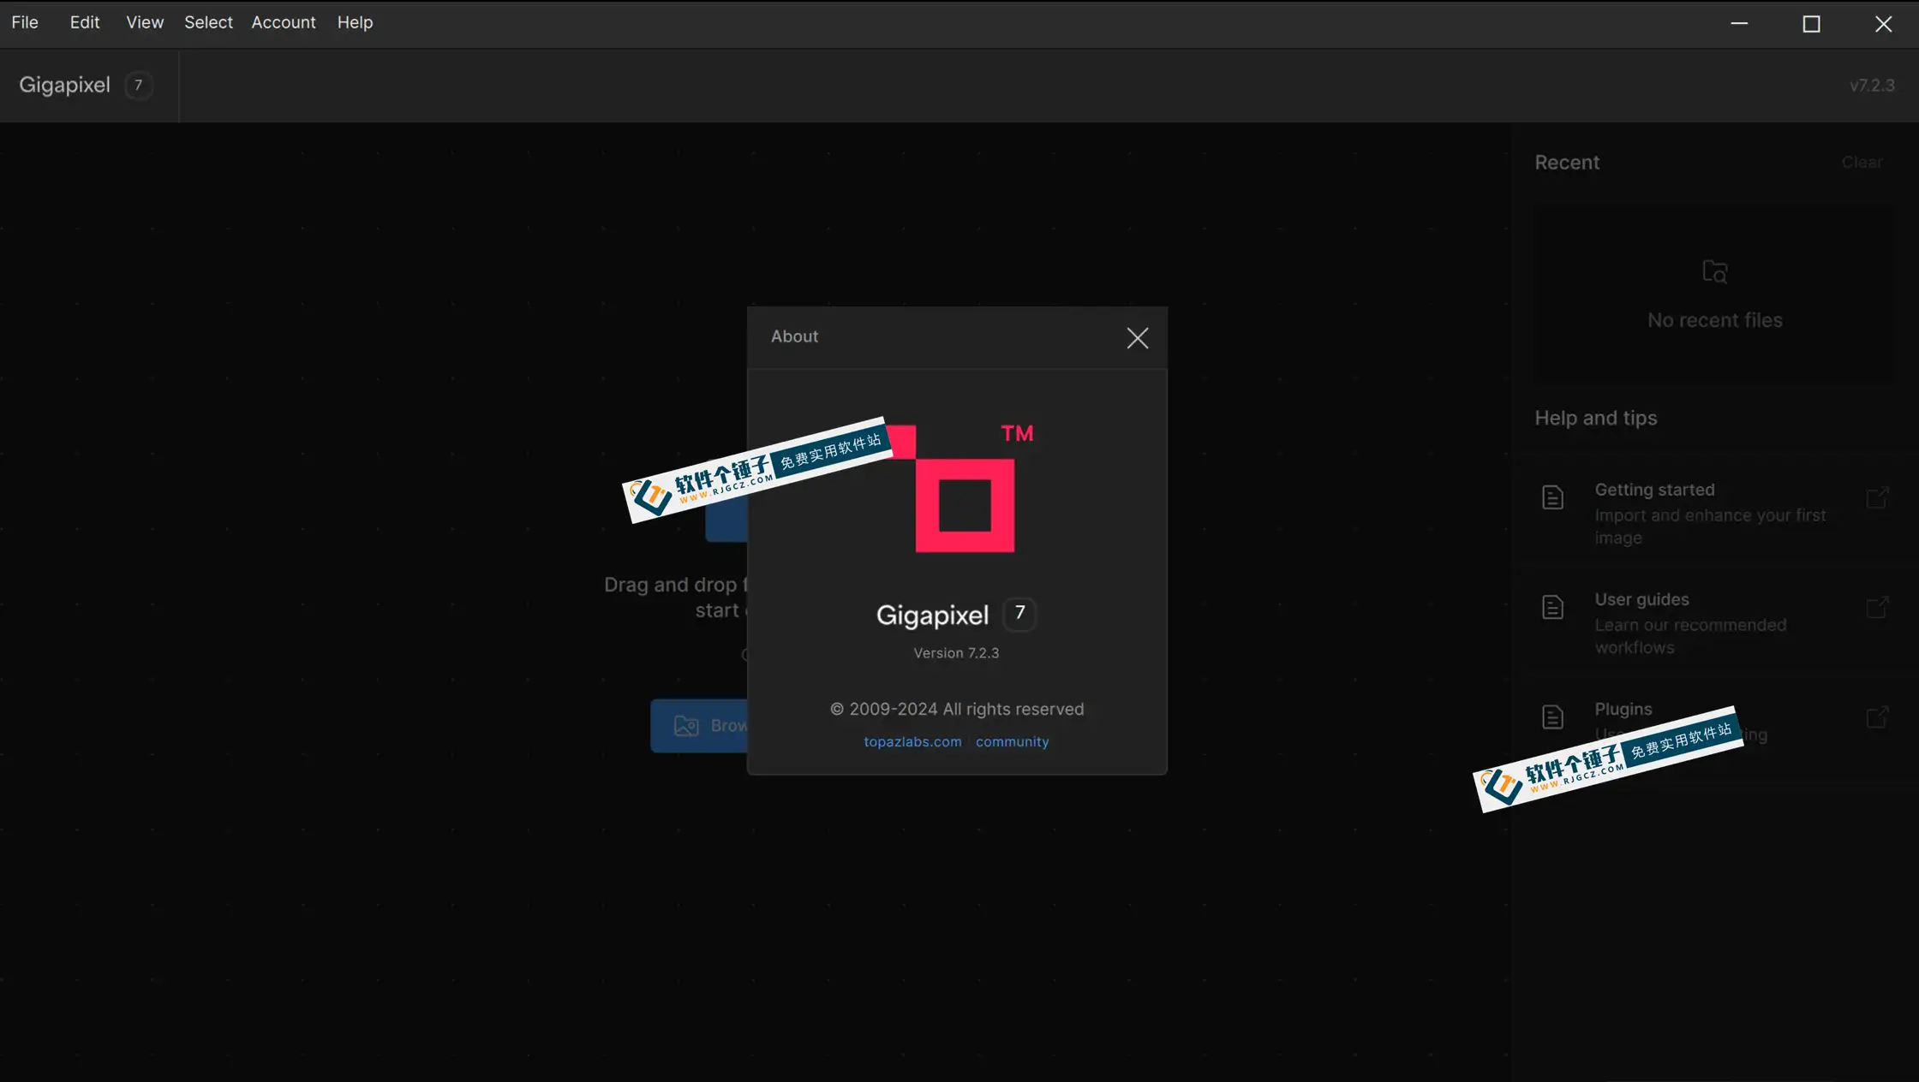
Task: Open the View menu
Action: (x=145, y=23)
